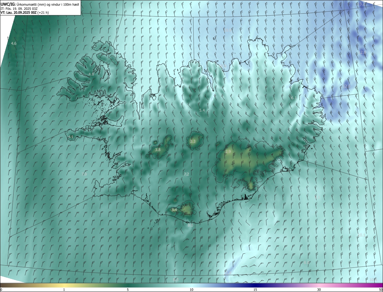The image size is (383, 292).
Task: Pick the pink colorbar section at 30
Action: [319, 285]
